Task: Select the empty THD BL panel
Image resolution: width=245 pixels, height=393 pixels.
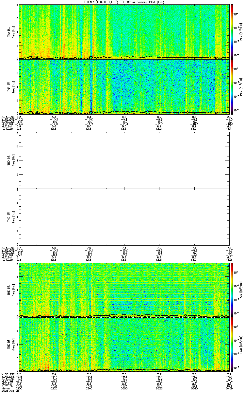Action: click(x=124, y=161)
